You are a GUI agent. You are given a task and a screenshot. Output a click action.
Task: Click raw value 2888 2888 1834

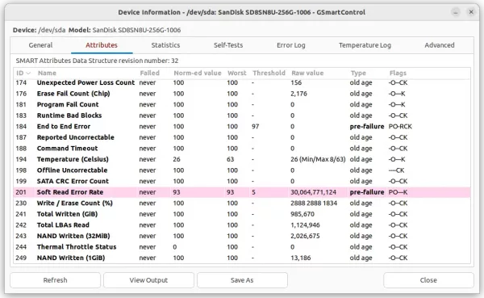(314, 203)
